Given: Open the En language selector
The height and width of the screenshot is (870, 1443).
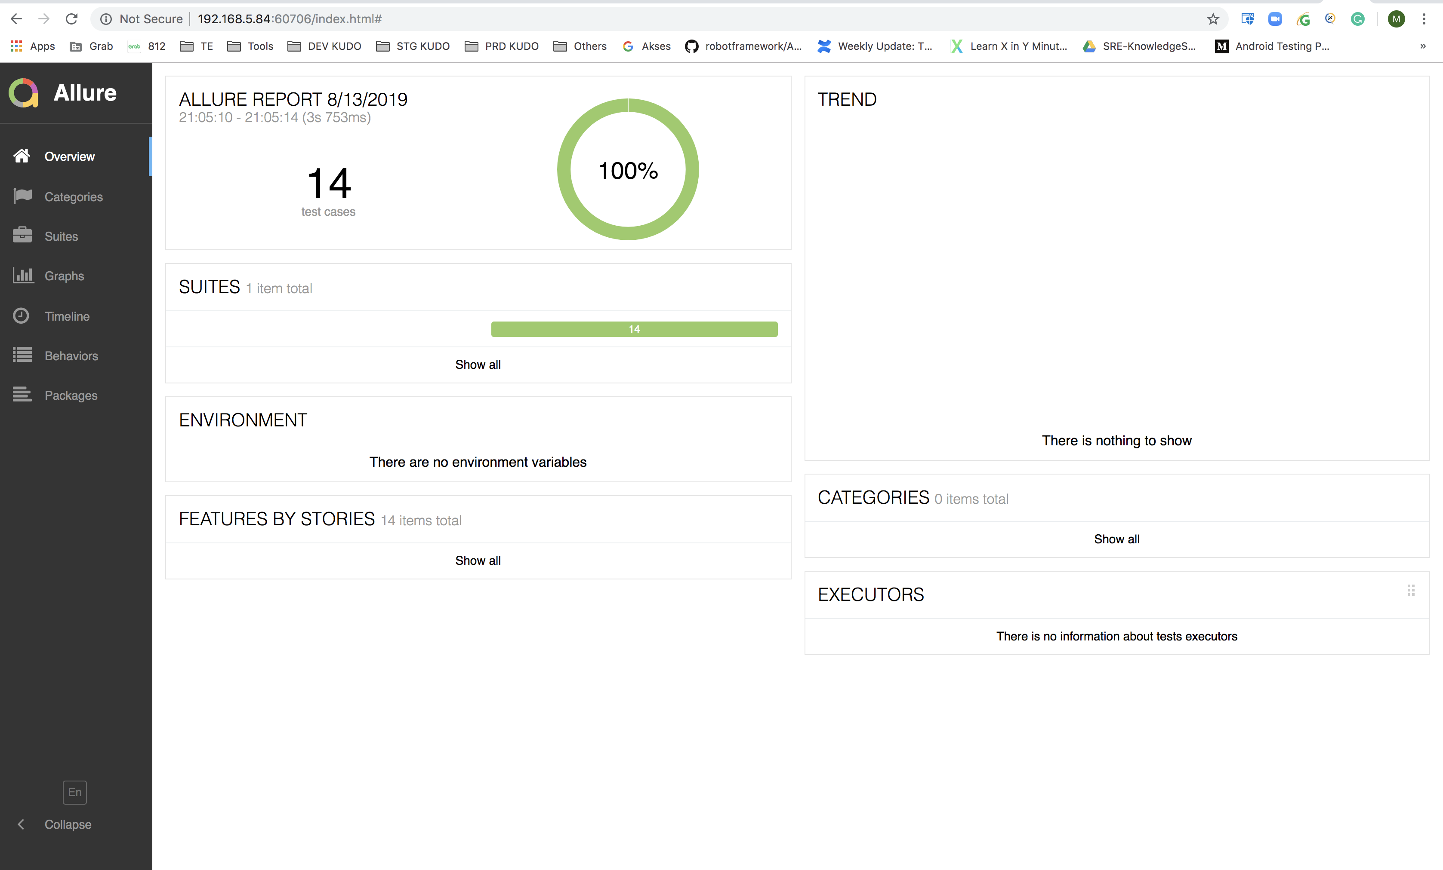Looking at the screenshot, I should (x=74, y=792).
